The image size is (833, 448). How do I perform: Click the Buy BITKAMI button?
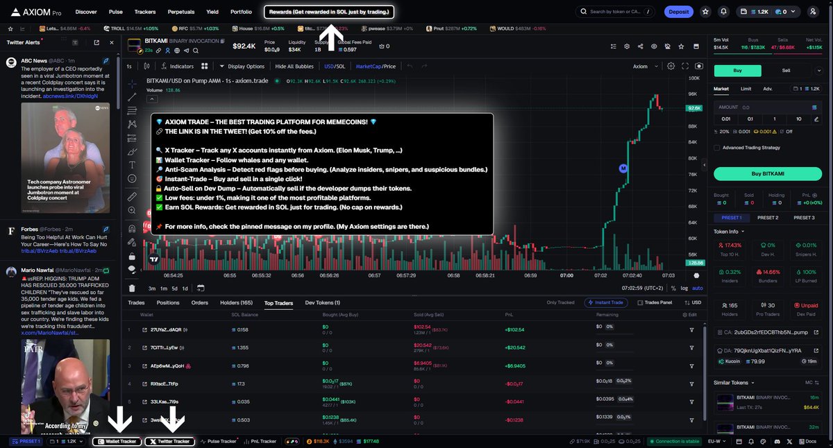(x=766, y=173)
